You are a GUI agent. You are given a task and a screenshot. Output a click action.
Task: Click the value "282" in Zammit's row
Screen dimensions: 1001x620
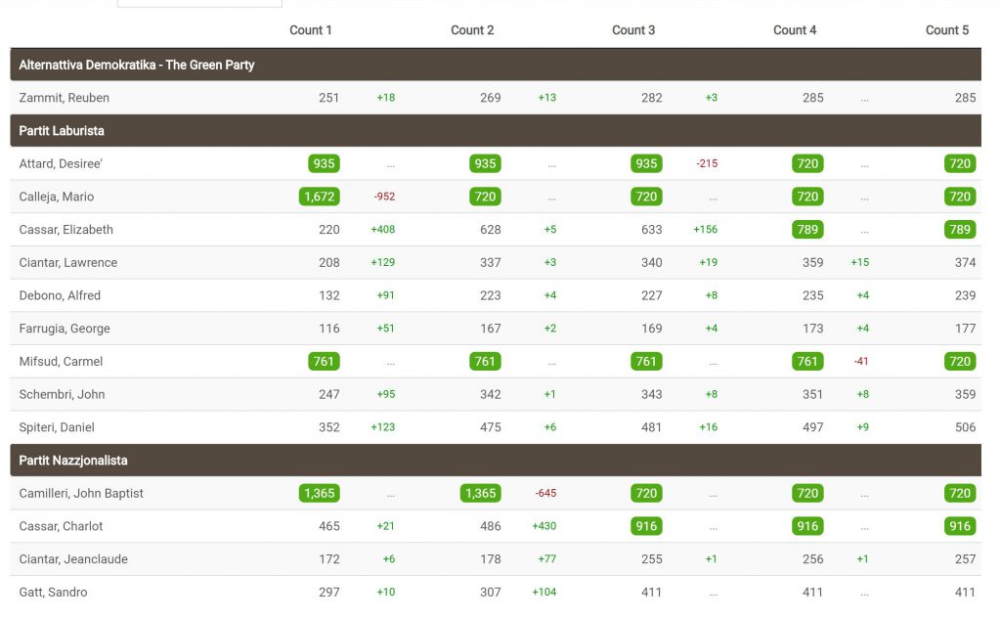[652, 98]
